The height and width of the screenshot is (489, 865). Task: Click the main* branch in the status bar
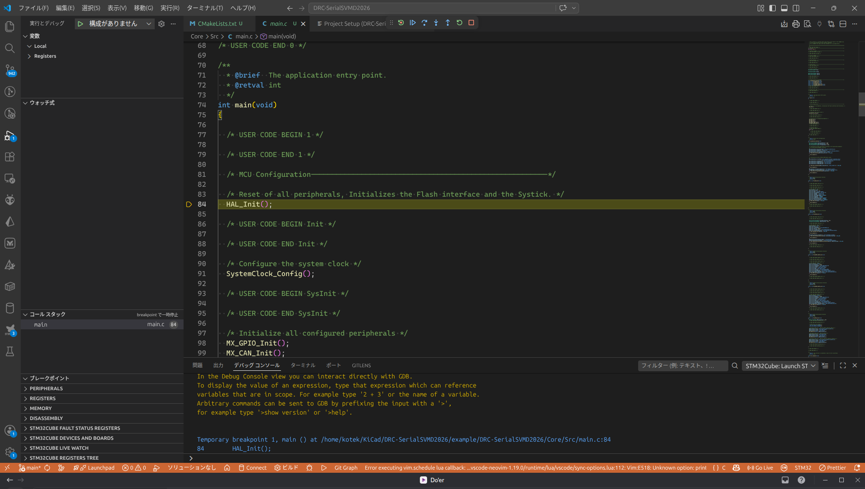pyautogui.click(x=30, y=468)
